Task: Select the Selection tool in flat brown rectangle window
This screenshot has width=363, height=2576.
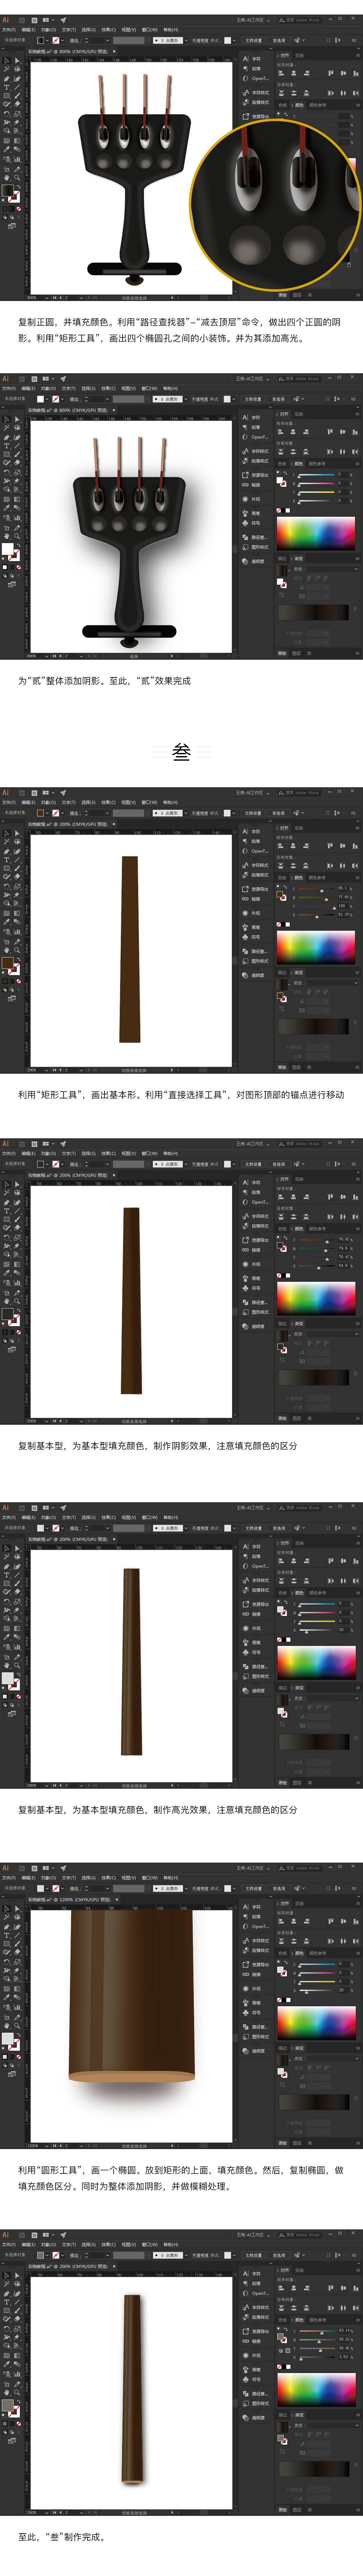Action: (x=6, y=833)
